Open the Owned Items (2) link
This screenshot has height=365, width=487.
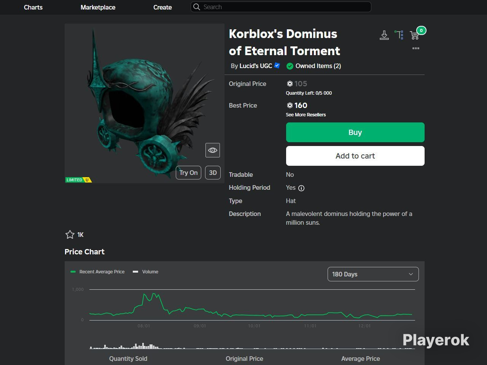coord(318,66)
